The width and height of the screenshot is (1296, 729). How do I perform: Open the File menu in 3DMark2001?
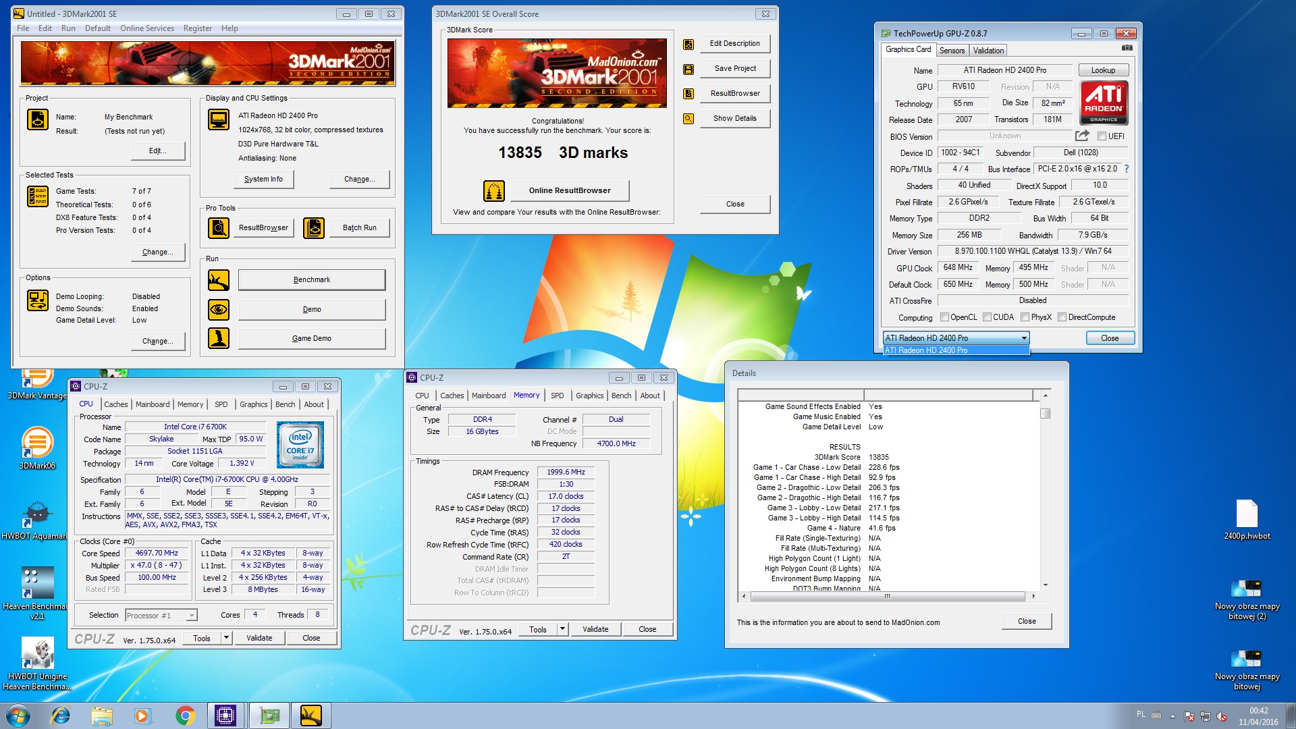23,28
